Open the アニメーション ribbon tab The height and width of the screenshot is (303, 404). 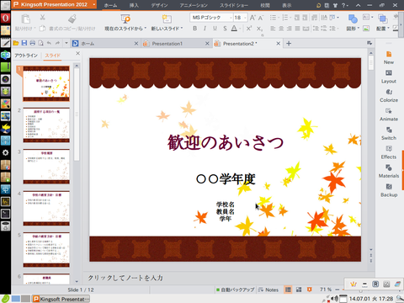[194, 5]
